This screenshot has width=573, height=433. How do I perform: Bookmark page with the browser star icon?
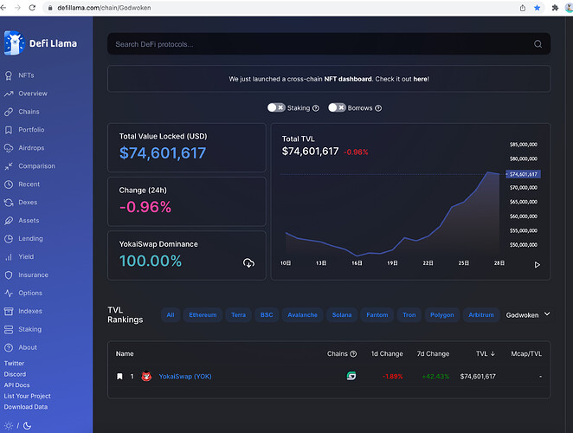tap(537, 8)
